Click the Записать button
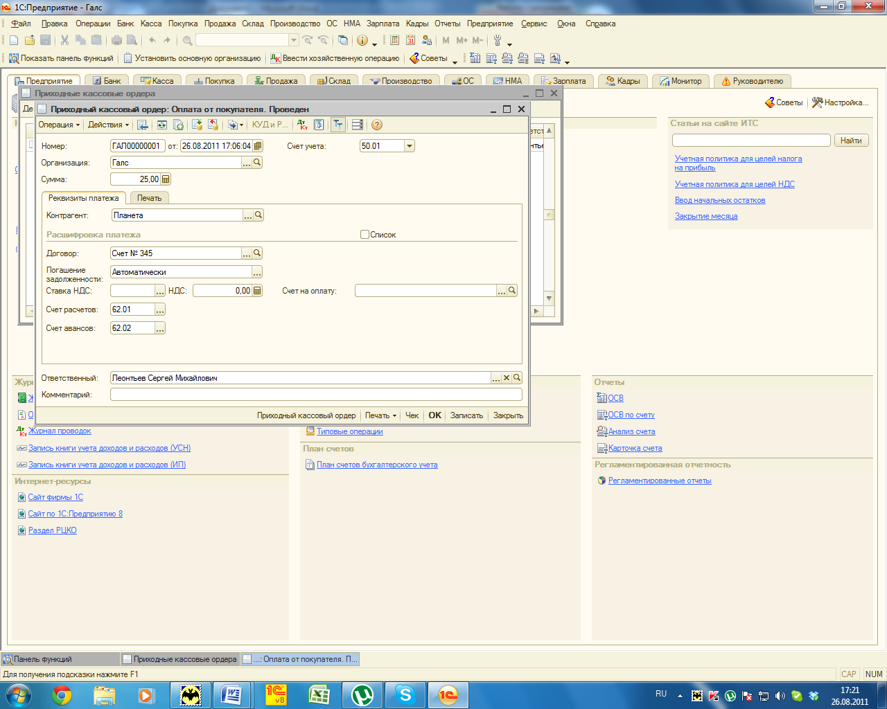 (466, 415)
